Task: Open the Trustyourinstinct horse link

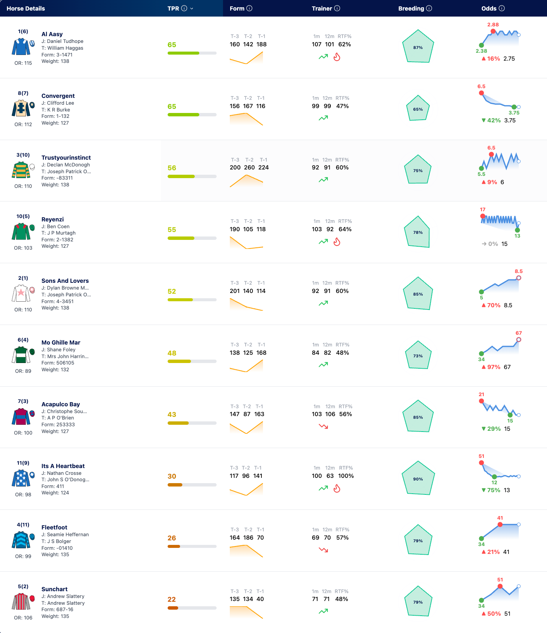Action: tap(66, 157)
